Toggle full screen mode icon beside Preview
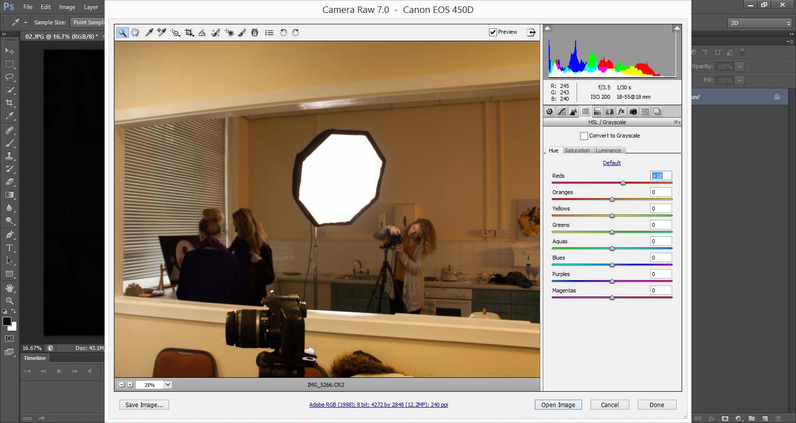Screen dimensions: 796x423 [531, 32]
